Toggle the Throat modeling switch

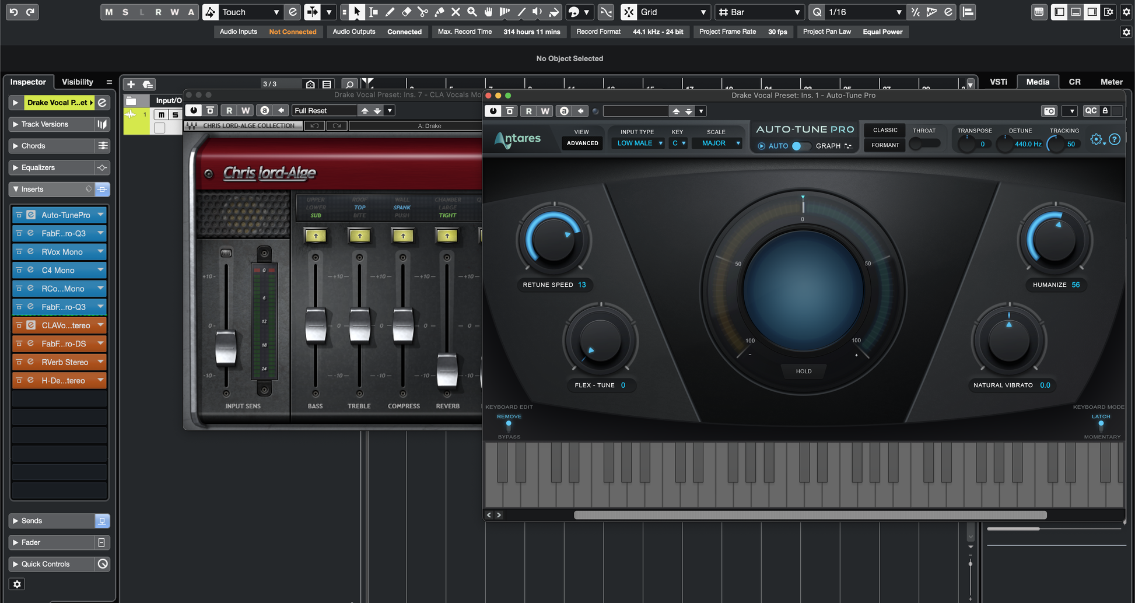click(x=924, y=143)
